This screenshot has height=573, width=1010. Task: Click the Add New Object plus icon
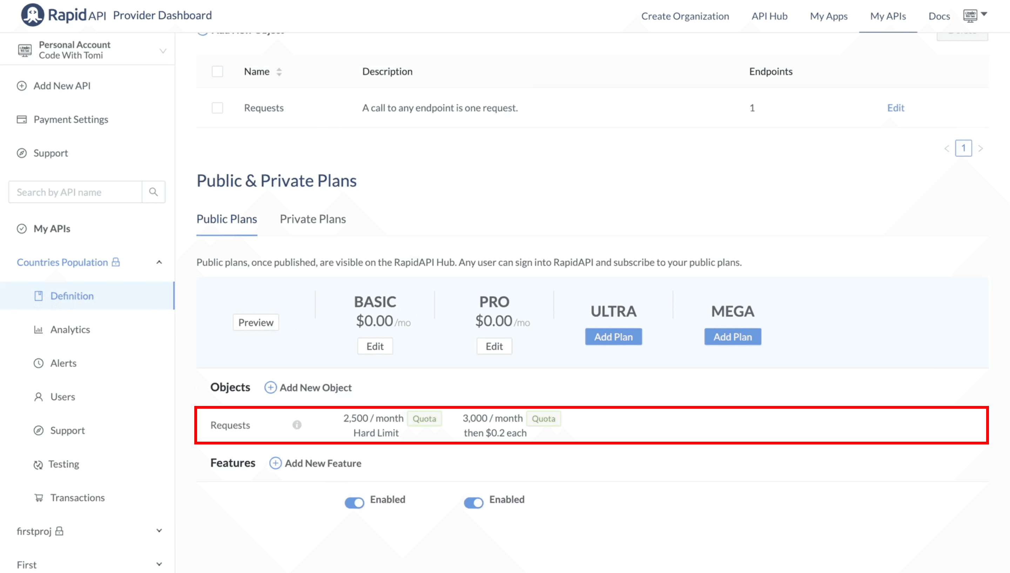pos(270,388)
